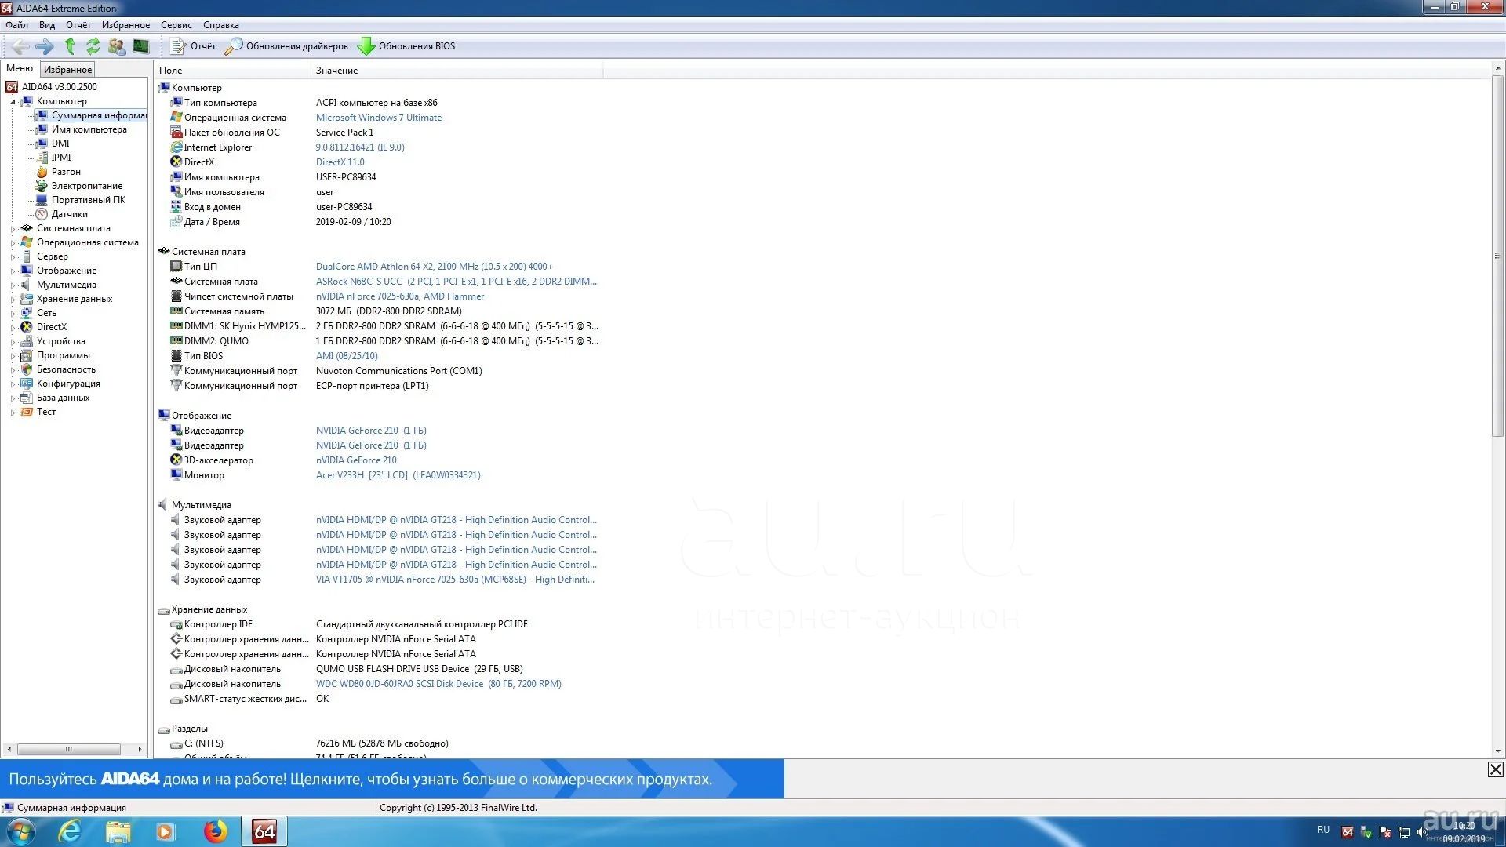The width and height of the screenshot is (1506, 847).
Task: Open the Отчёт report button
Action: tap(193, 46)
